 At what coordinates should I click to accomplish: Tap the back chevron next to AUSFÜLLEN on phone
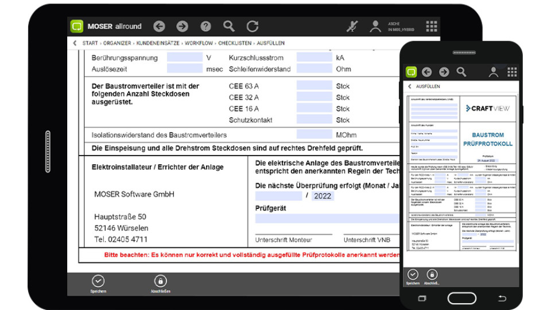click(x=410, y=86)
